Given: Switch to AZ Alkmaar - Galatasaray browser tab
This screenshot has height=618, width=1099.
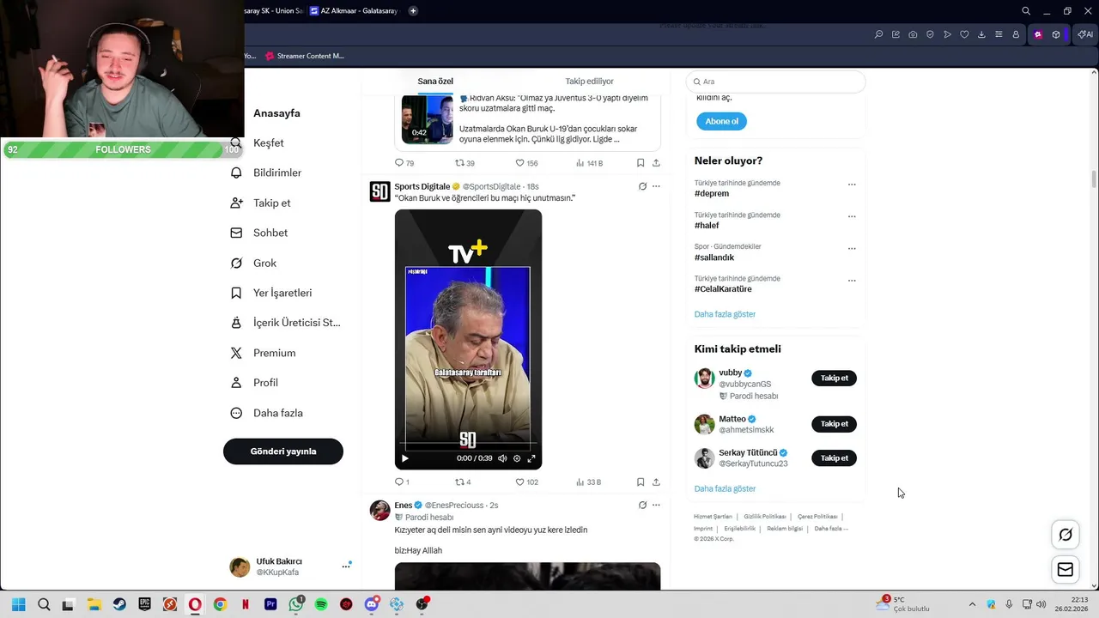Looking at the screenshot, I should pyautogui.click(x=356, y=11).
